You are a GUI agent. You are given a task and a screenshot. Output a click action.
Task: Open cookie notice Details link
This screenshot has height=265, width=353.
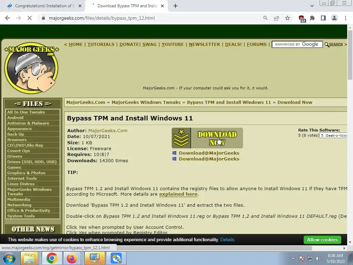(x=227, y=240)
